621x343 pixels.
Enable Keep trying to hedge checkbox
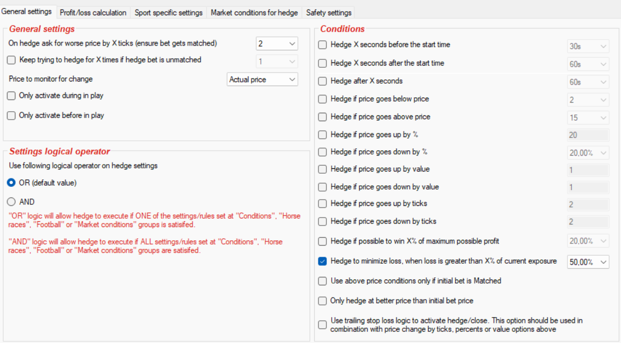(11, 60)
